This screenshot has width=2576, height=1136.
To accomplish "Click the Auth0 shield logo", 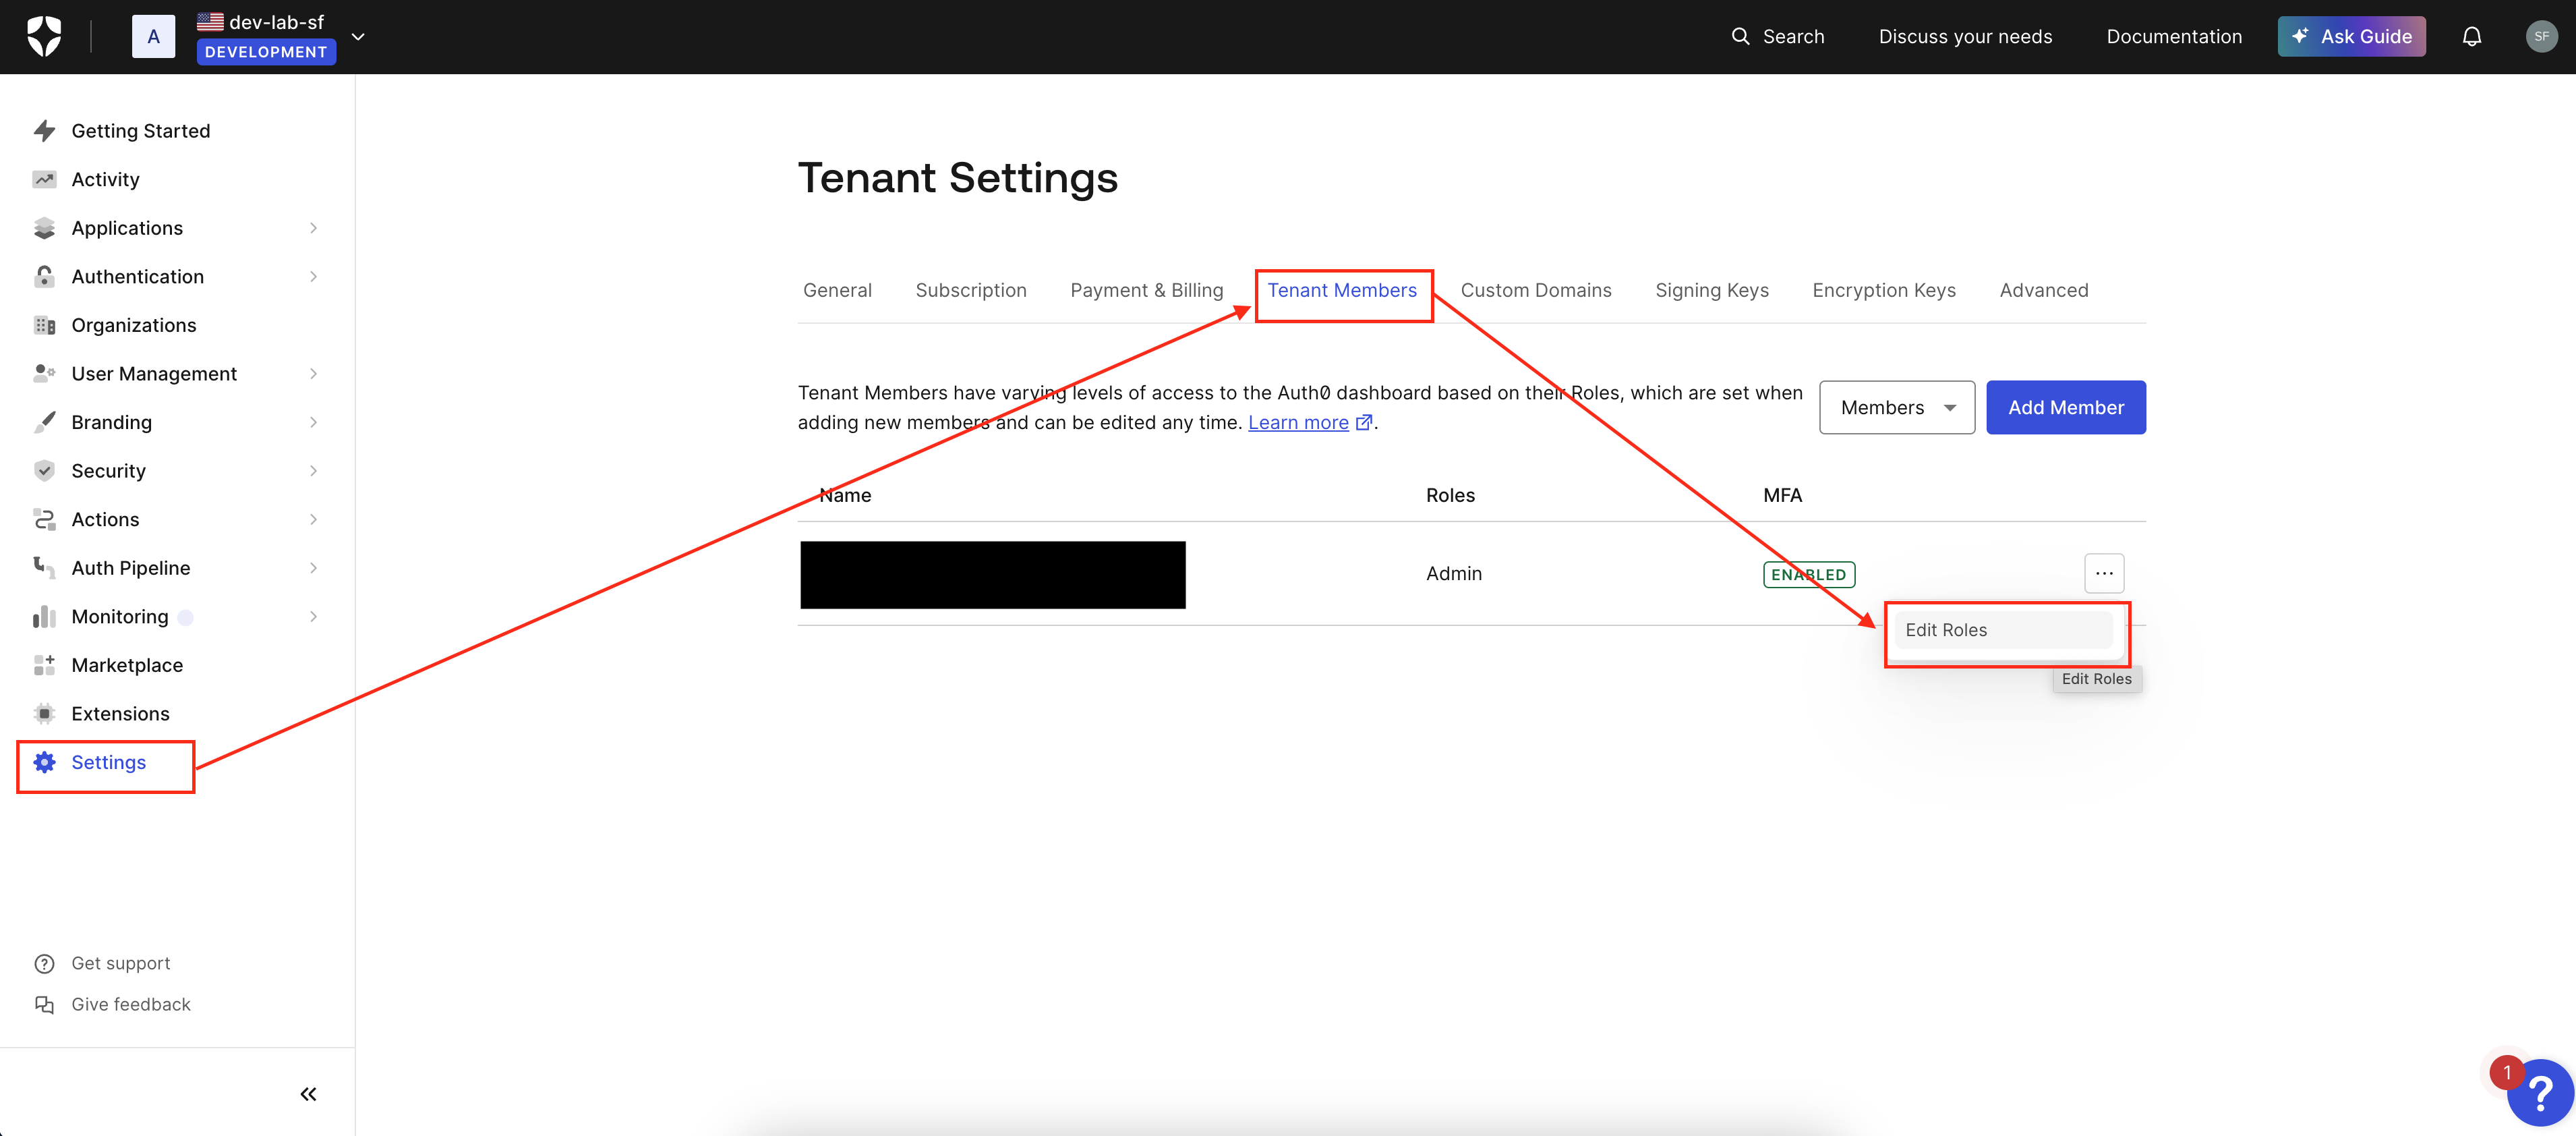I will click(x=44, y=36).
